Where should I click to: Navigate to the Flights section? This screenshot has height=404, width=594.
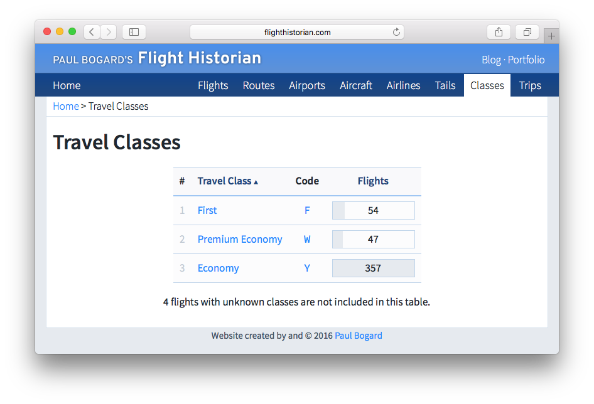click(x=213, y=85)
